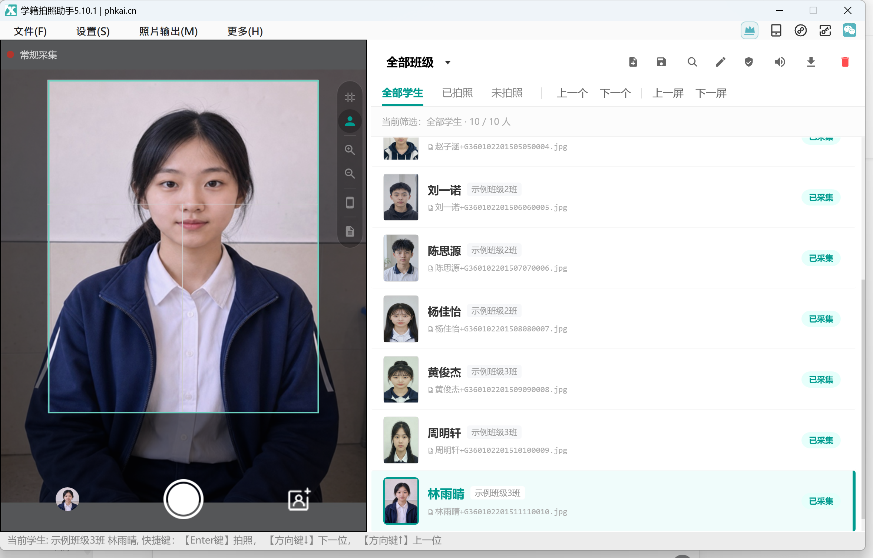Click 下一个 next student button

click(x=615, y=93)
